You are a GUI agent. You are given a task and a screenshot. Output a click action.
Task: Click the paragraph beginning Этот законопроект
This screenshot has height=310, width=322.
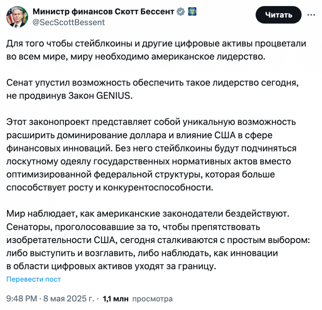pyautogui.click(x=151, y=155)
